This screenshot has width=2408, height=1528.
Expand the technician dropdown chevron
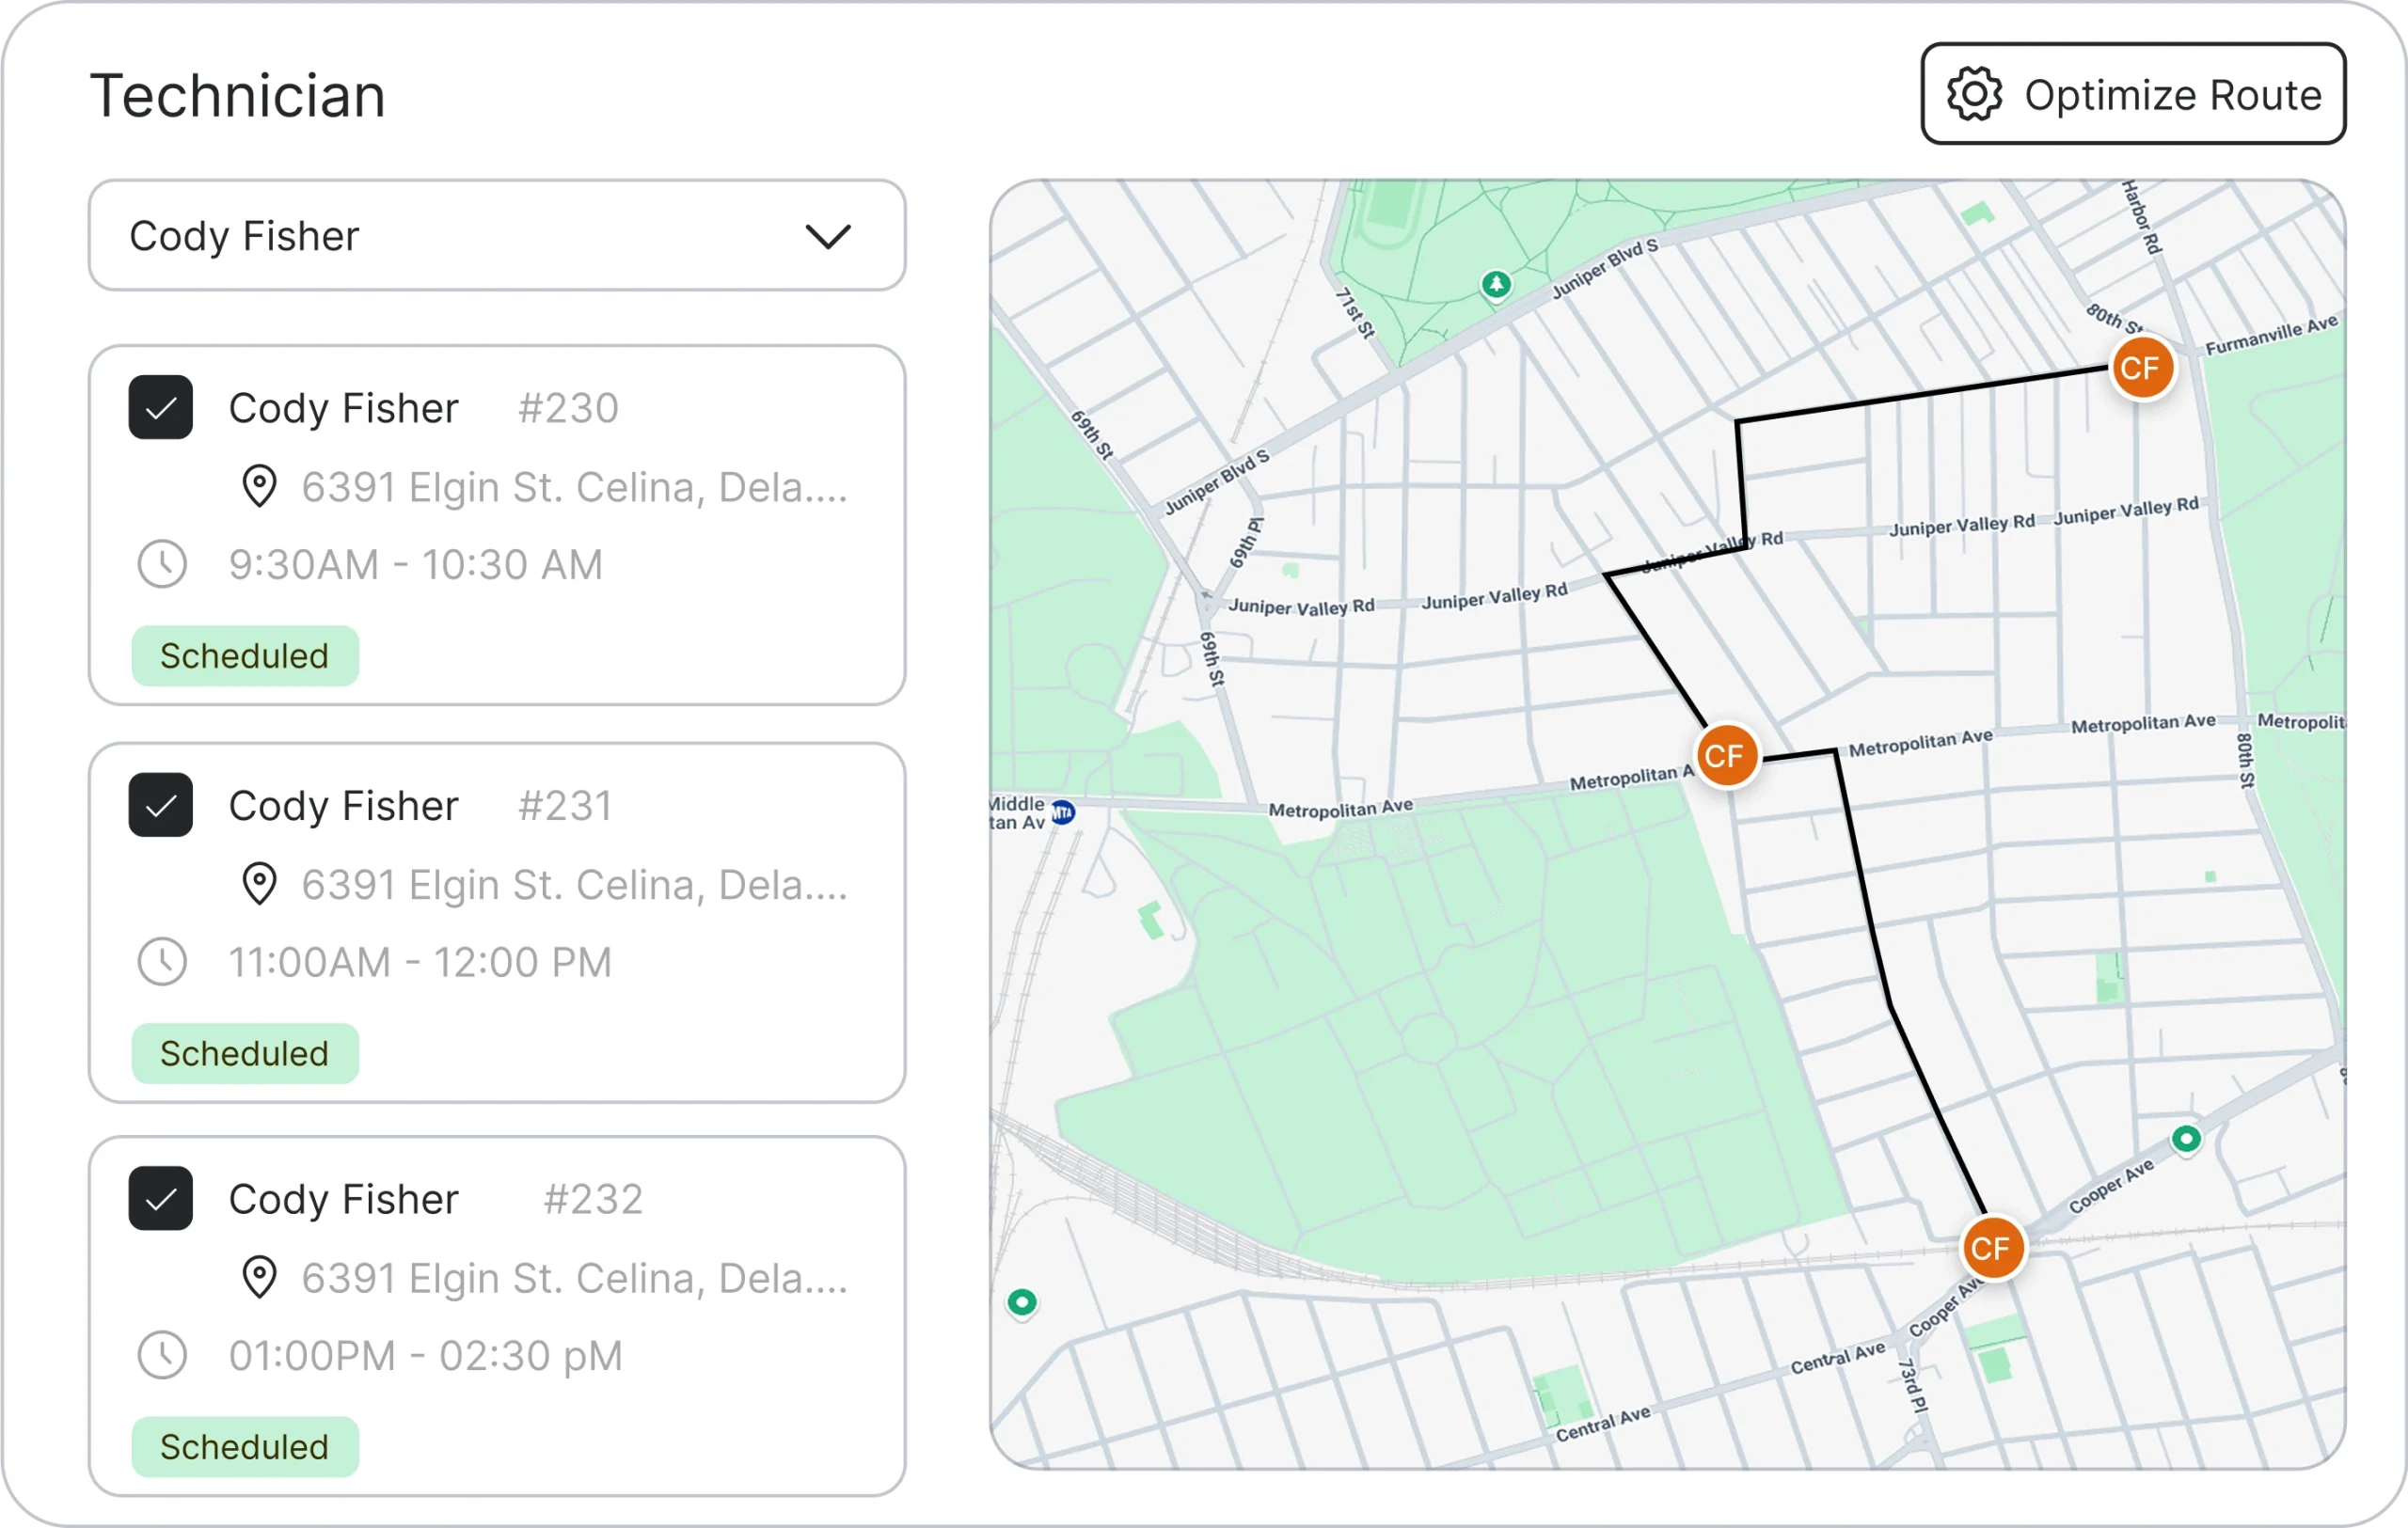pyautogui.click(x=828, y=237)
